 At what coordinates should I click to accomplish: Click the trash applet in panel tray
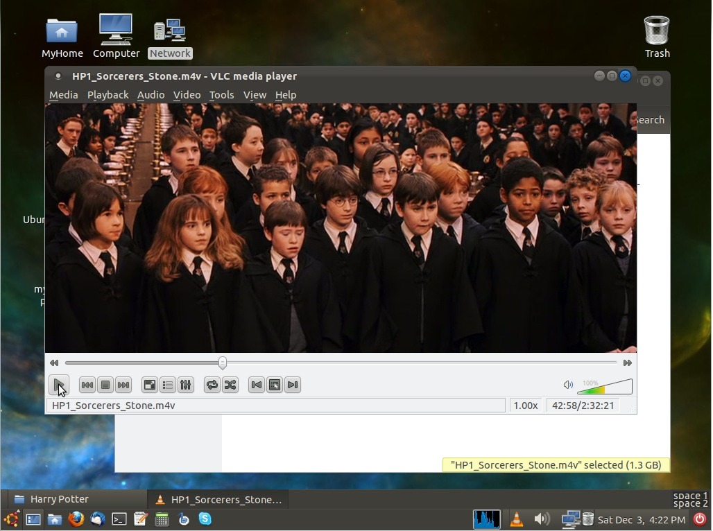587,519
